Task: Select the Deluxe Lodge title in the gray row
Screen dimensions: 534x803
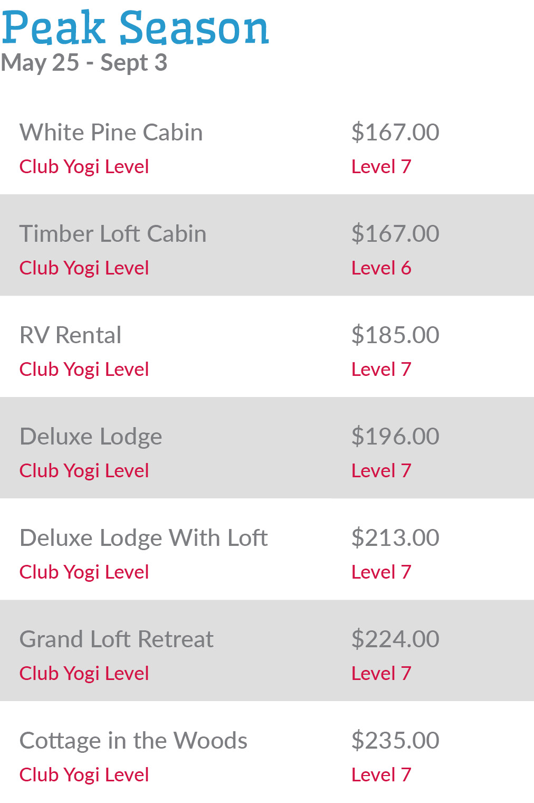Action: coord(91,437)
